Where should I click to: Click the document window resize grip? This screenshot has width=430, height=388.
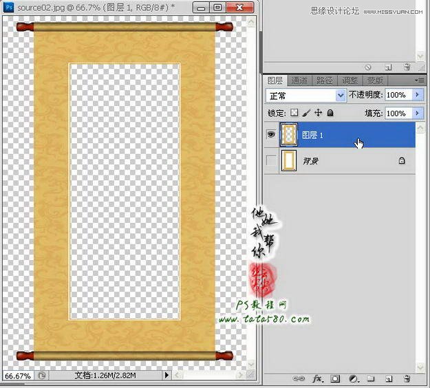tap(250, 375)
